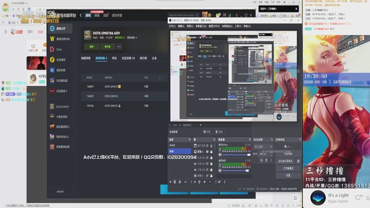Screen dimensions: 370x208
Task: Switch to 排行榜 tab
Action: coord(143,58)
